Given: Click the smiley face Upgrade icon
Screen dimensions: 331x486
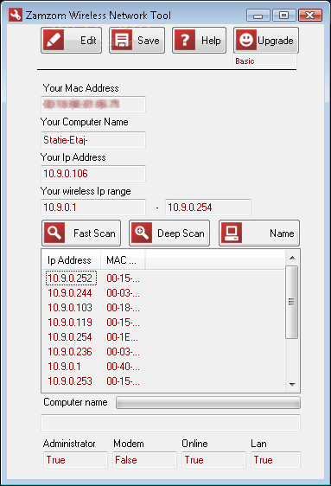Looking at the screenshot, I should [246, 40].
